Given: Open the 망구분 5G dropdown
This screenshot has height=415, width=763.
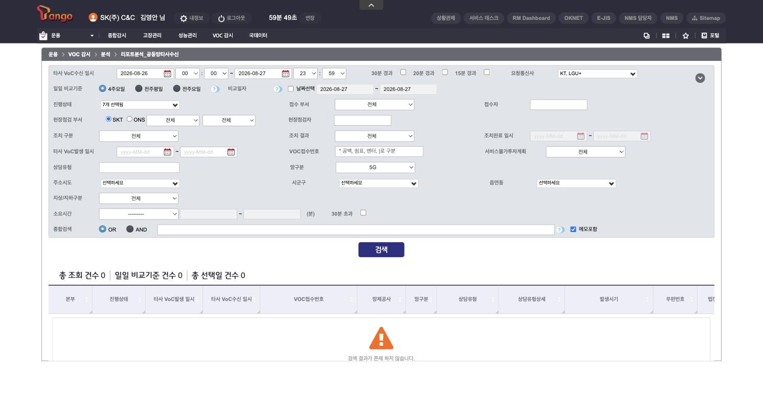Looking at the screenshot, I should 375,167.
